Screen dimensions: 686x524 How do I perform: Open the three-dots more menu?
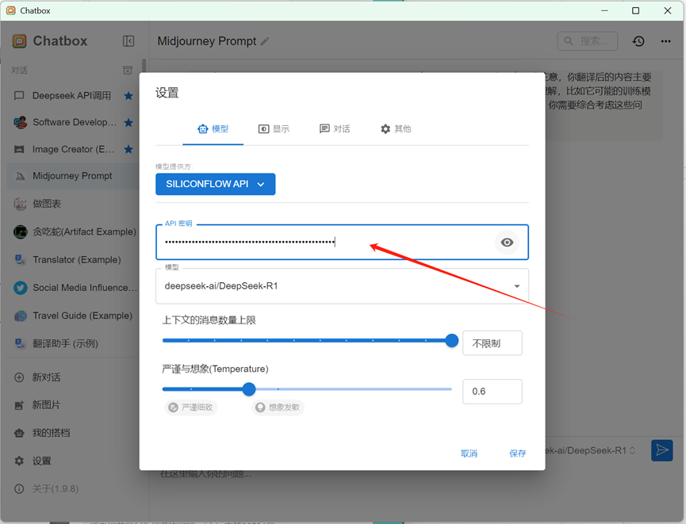click(666, 41)
